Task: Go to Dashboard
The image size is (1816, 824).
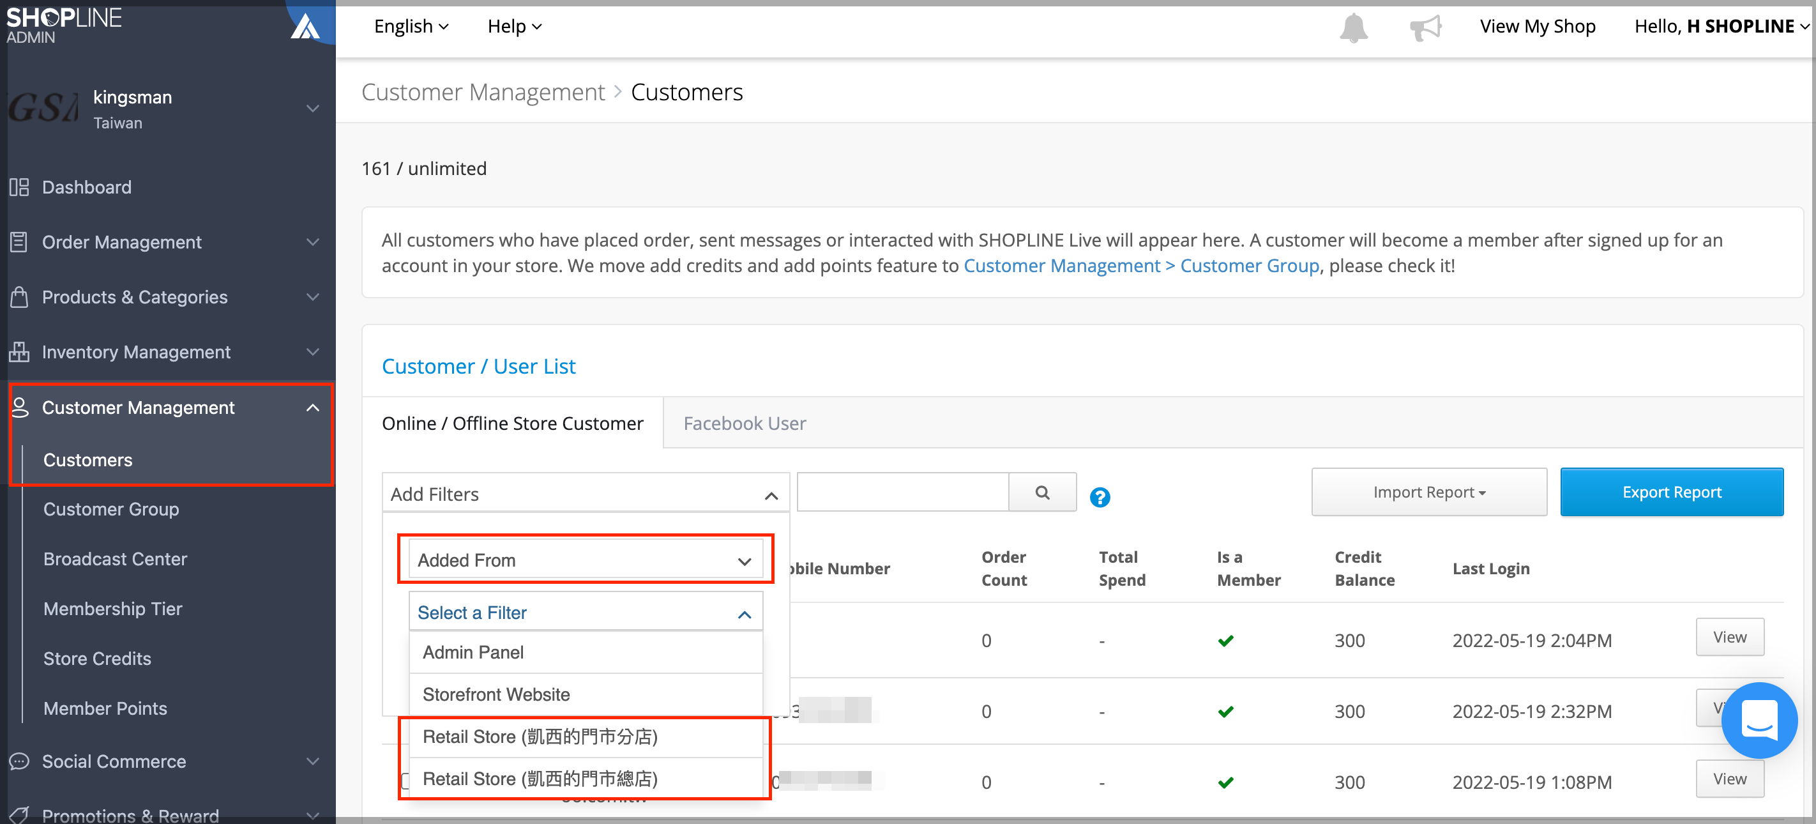Action: tap(86, 187)
